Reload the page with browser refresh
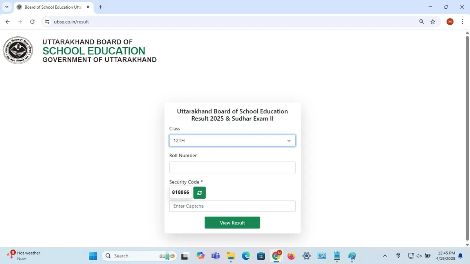Image resolution: width=470 pixels, height=264 pixels. point(32,22)
